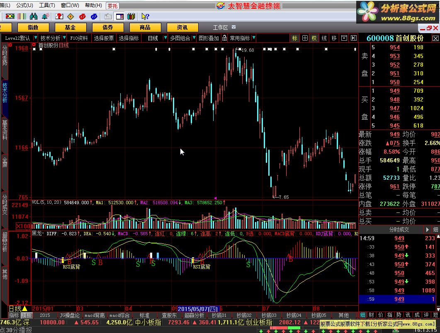
Task: Click the 日线 triangle expander at chart bottom
Action: coord(25,309)
